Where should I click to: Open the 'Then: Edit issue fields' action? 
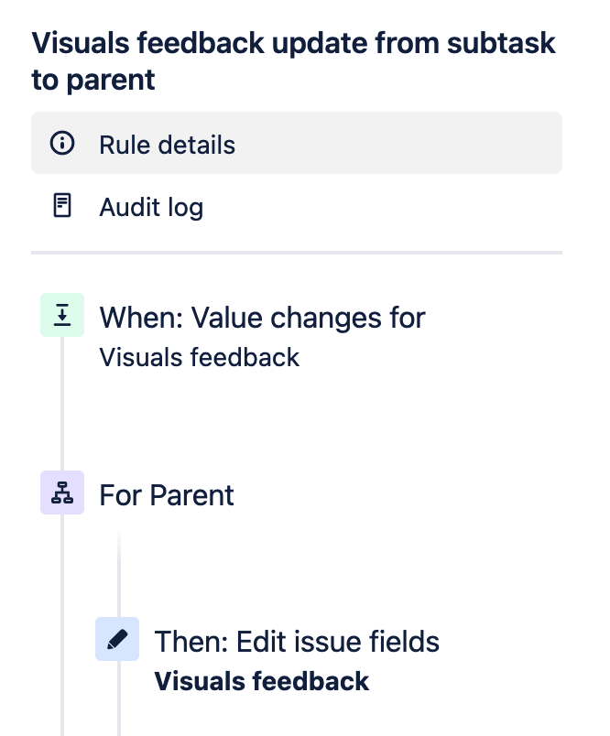click(297, 642)
